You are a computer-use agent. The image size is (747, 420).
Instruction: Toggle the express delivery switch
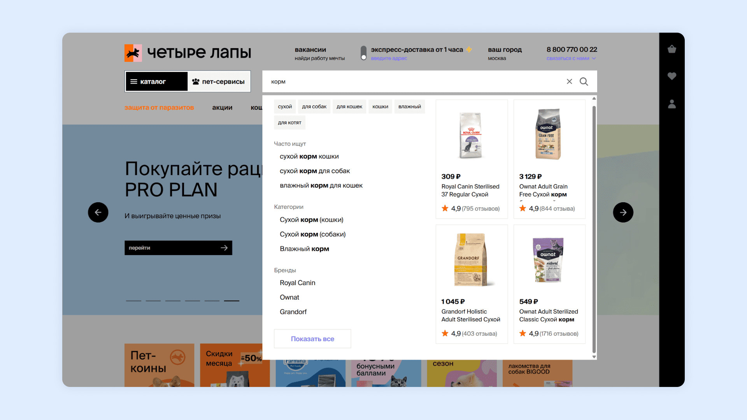click(363, 53)
